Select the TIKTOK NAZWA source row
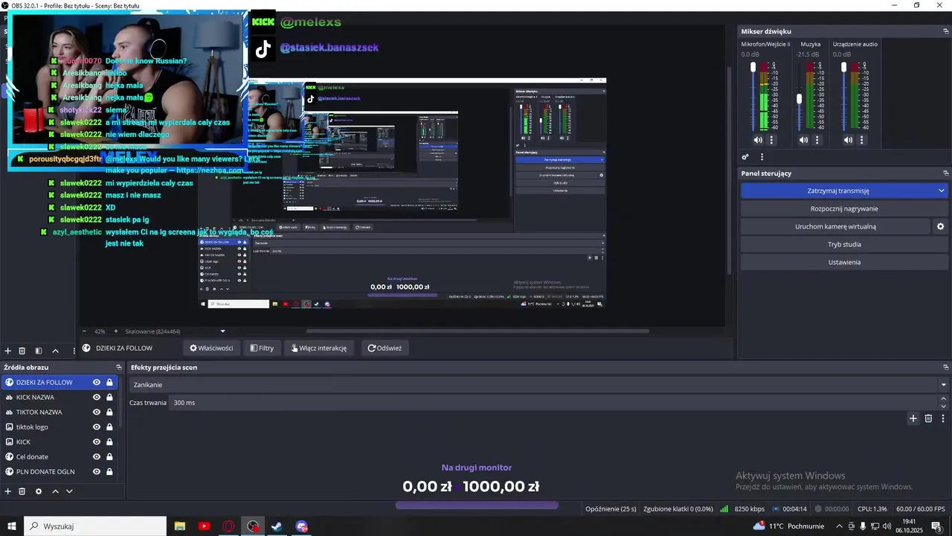This screenshot has height=536, width=952. (x=59, y=412)
